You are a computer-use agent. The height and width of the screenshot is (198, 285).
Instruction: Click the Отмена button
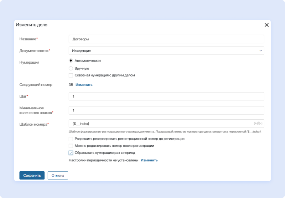click(58, 176)
